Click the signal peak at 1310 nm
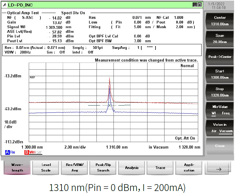This screenshot has height=195, width=235. [x=109, y=78]
